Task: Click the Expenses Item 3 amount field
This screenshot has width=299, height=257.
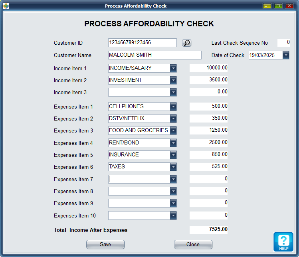Action: [x=208, y=130]
